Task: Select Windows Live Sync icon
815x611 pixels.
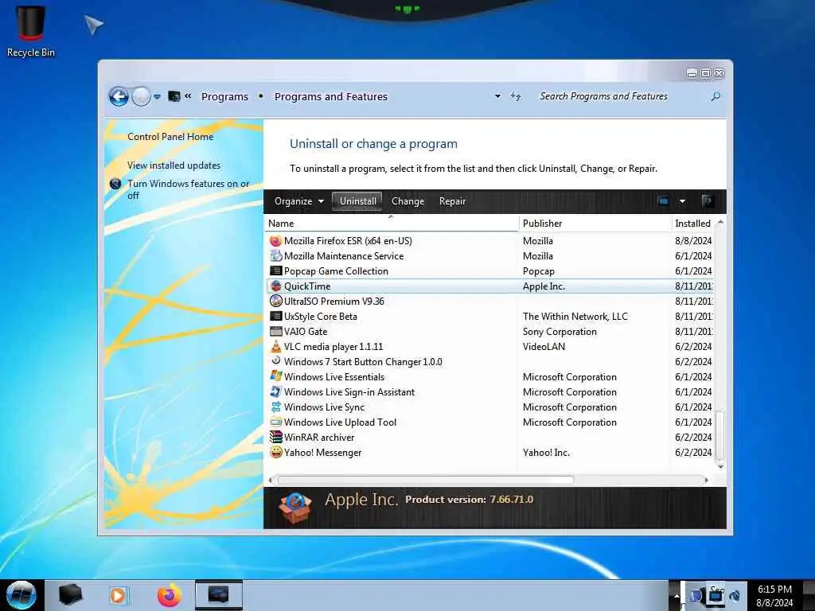Action: (276, 407)
